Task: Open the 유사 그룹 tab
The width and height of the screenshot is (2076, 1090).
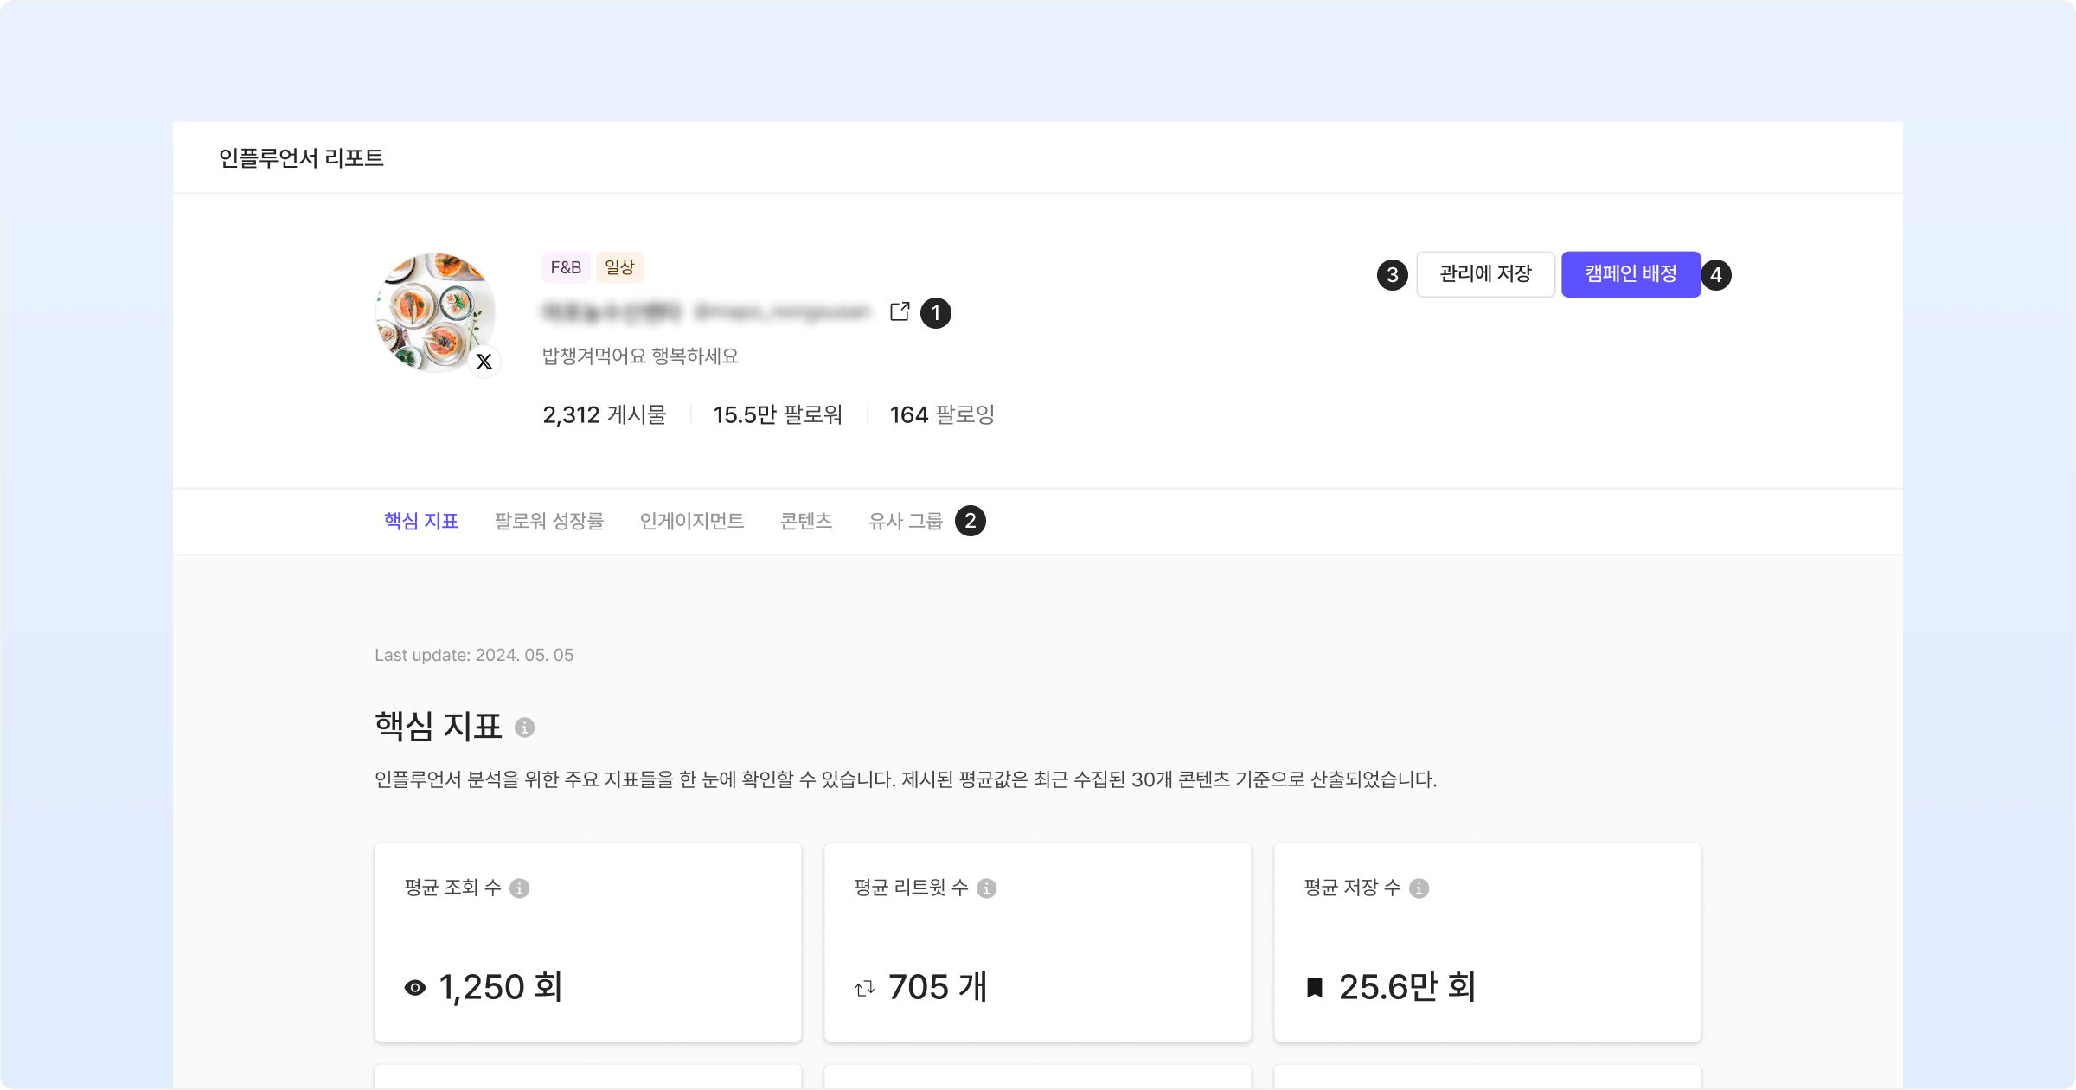Action: [906, 521]
